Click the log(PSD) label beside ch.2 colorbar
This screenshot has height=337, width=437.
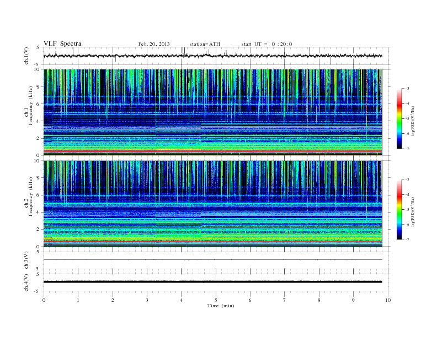coord(413,211)
